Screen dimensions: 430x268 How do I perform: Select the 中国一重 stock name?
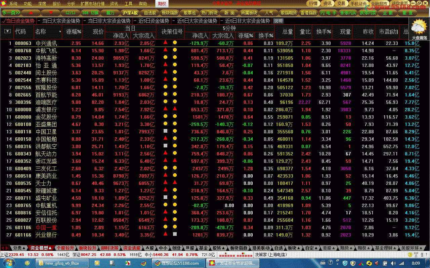46,227
